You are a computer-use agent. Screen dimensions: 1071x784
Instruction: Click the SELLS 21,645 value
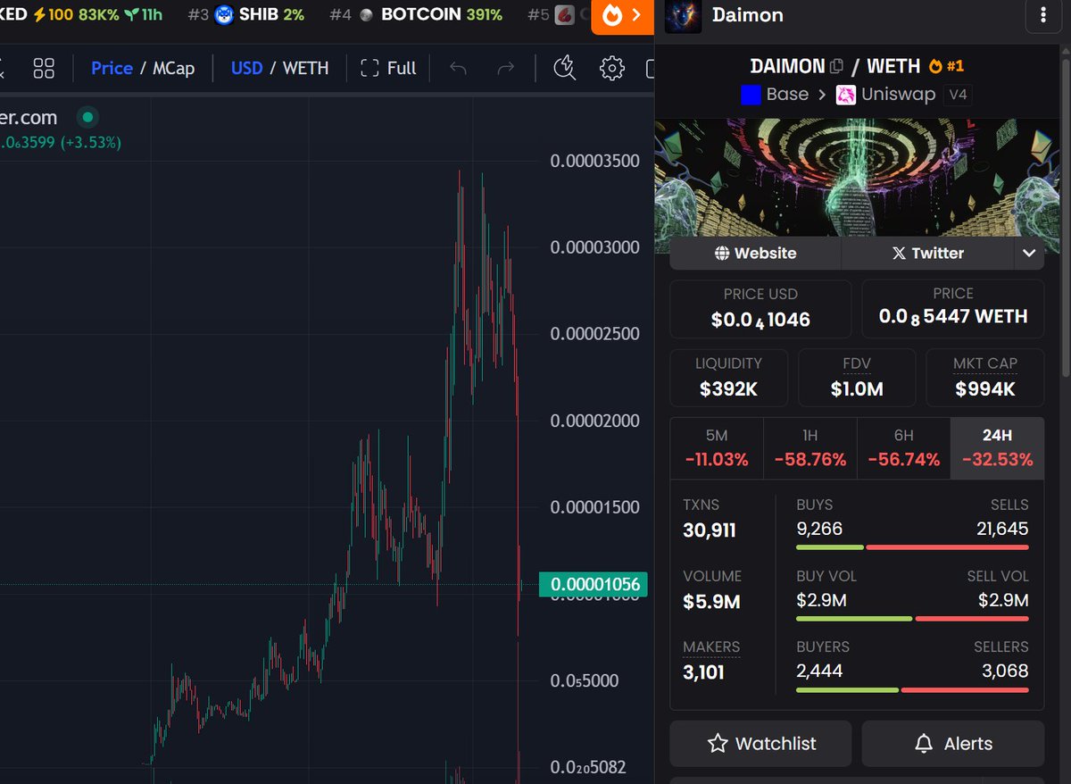pyautogui.click(x=1002, y=529)
